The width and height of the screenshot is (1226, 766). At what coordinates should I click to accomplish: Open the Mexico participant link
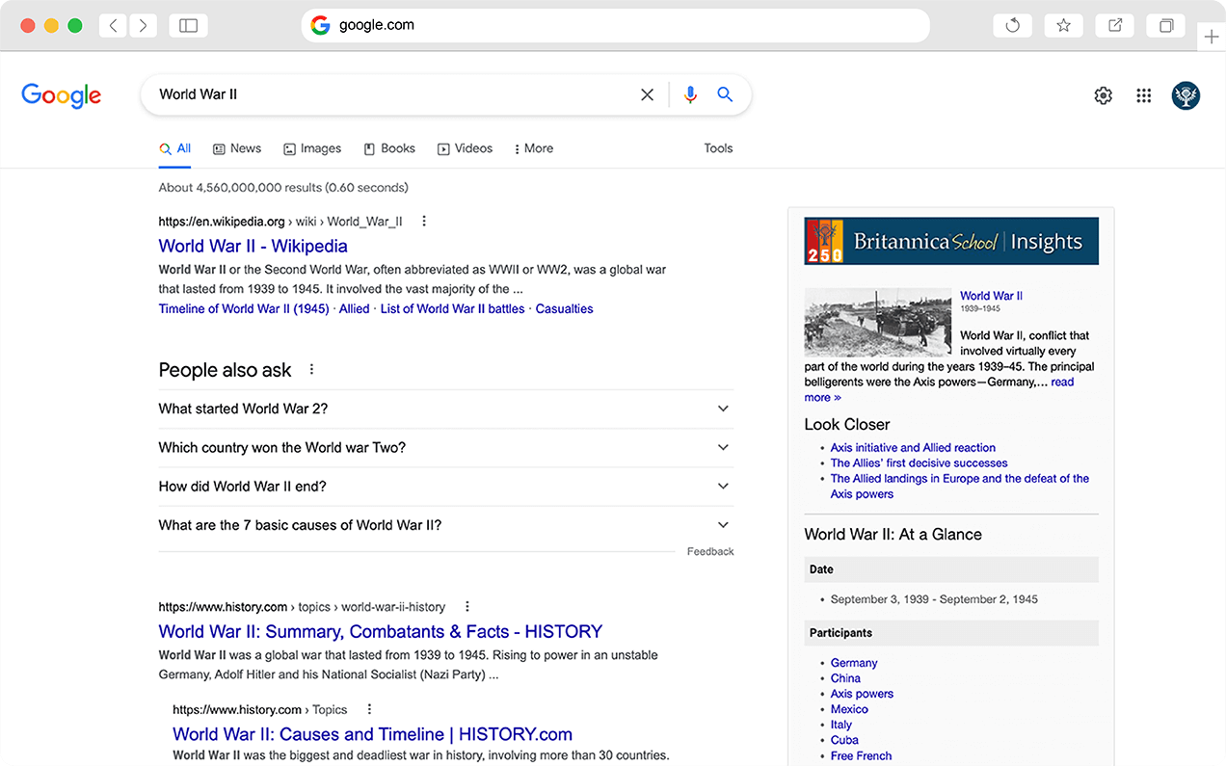click(x=849, y=709)
